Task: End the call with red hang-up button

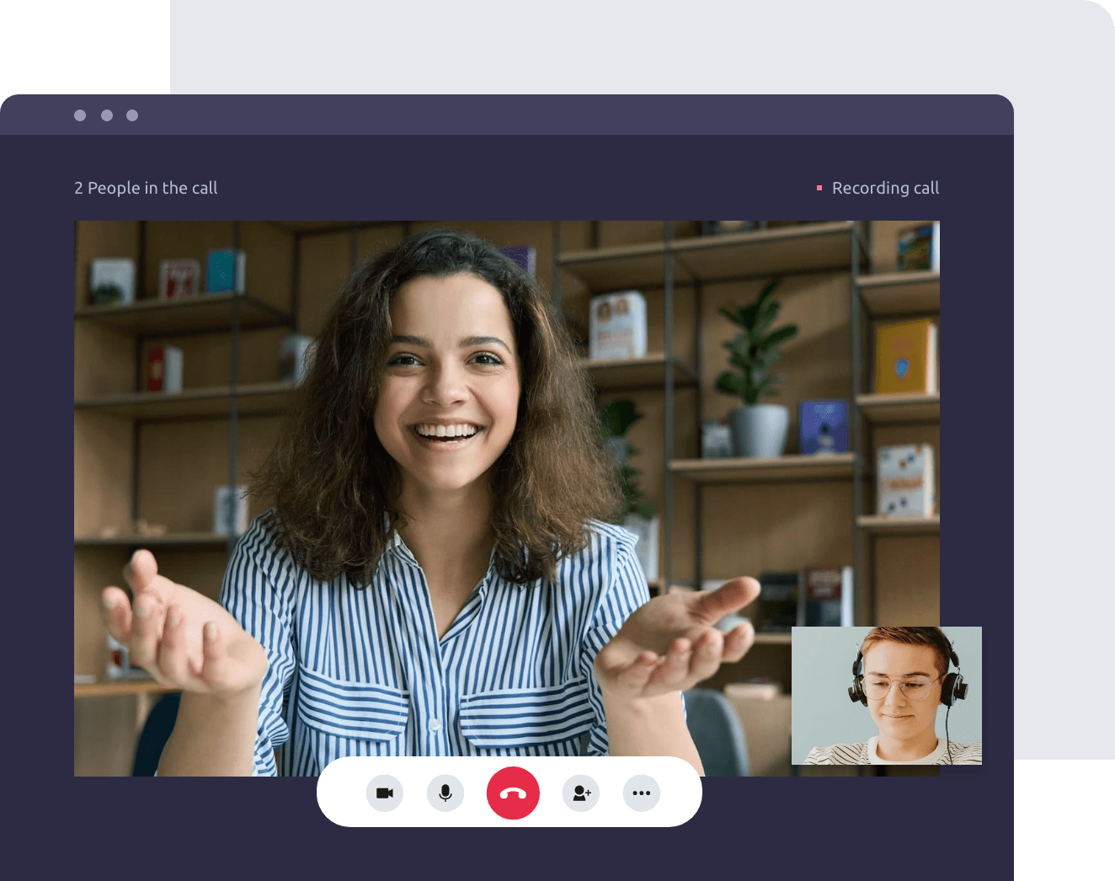Action: click(x=513, y=793)
